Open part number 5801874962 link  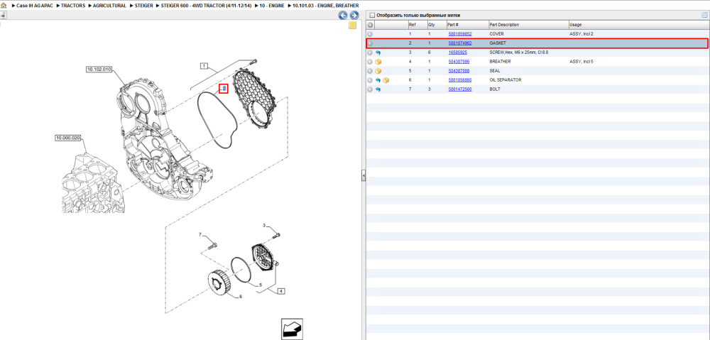[459, 43]
